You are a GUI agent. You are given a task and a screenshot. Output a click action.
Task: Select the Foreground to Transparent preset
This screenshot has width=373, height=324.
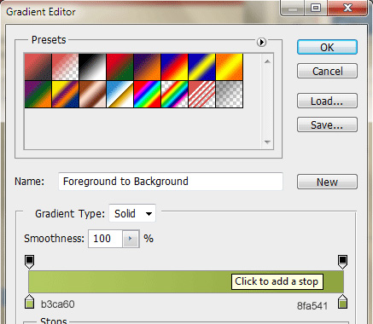click(x=65, y=67)
